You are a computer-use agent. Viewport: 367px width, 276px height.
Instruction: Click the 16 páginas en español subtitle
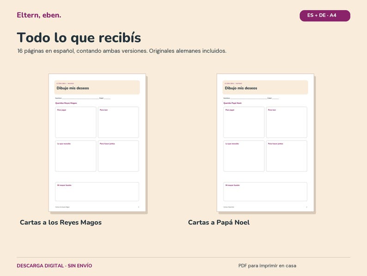coord(122,51)
